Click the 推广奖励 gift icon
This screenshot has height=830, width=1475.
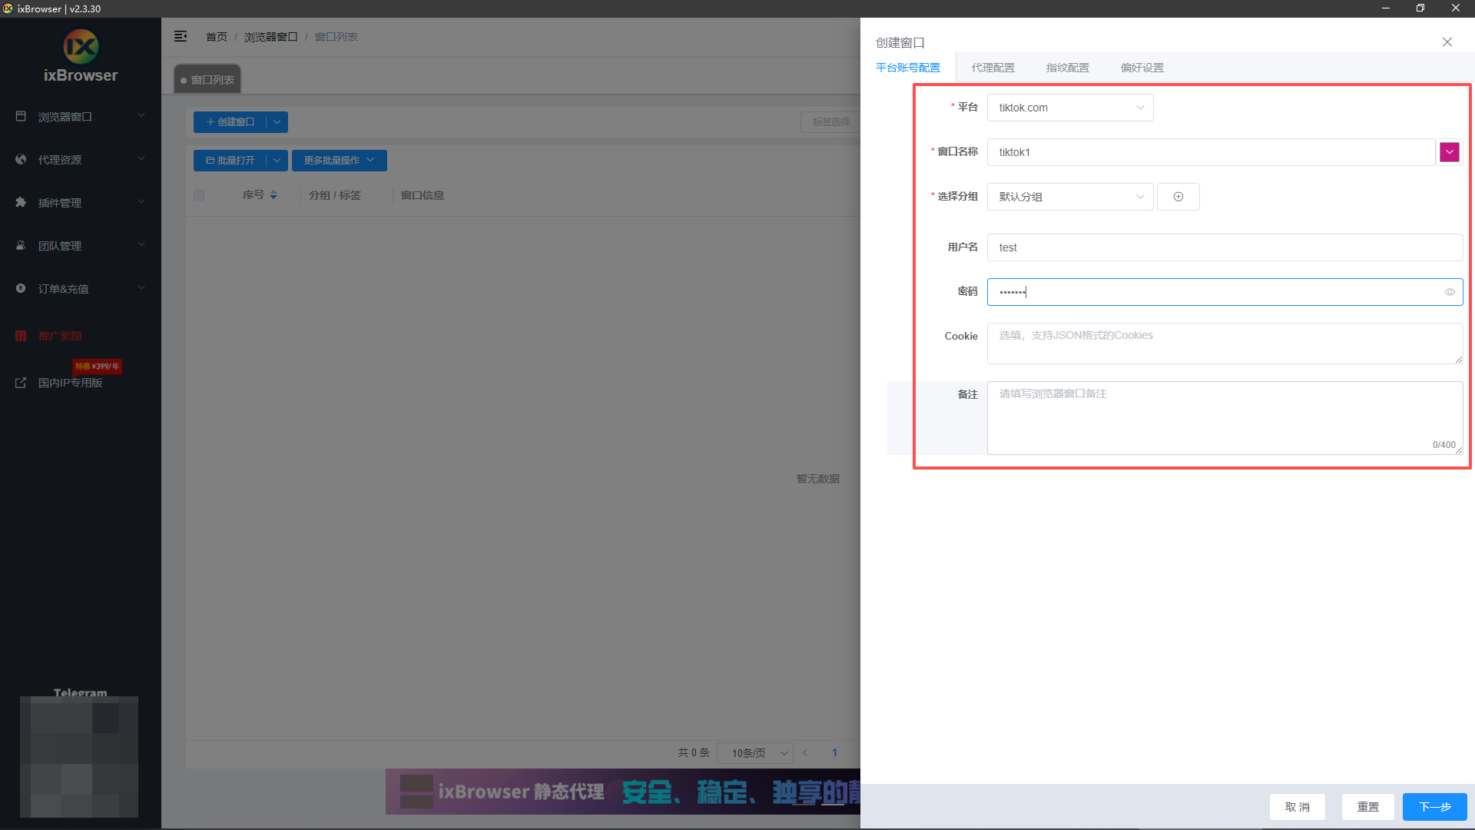point(21,336)
